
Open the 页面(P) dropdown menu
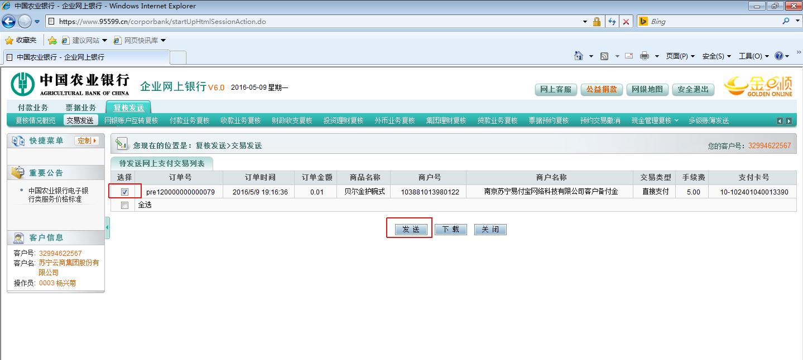click(x=680, y=56)
